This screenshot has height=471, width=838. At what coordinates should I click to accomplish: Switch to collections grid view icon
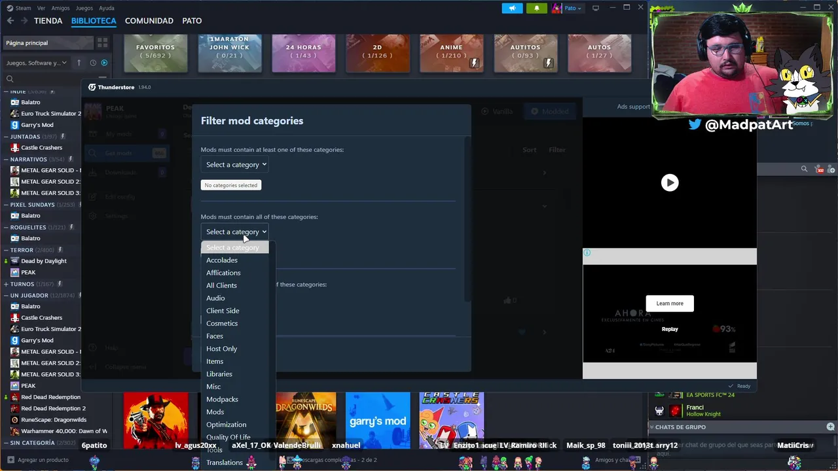click(102, 43)
